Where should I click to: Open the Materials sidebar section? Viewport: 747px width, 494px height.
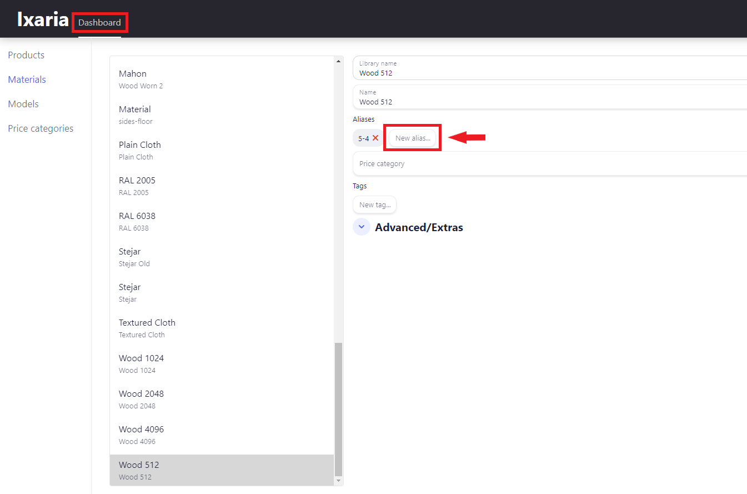pos(27,79)
